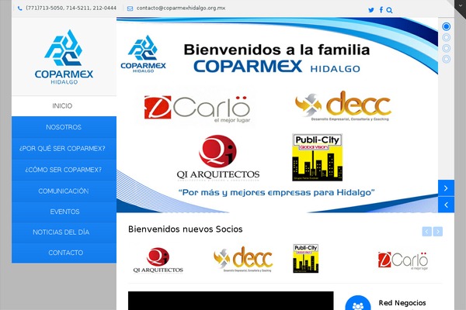
Task: Click the black video player area
Action: tap(231, 301)
